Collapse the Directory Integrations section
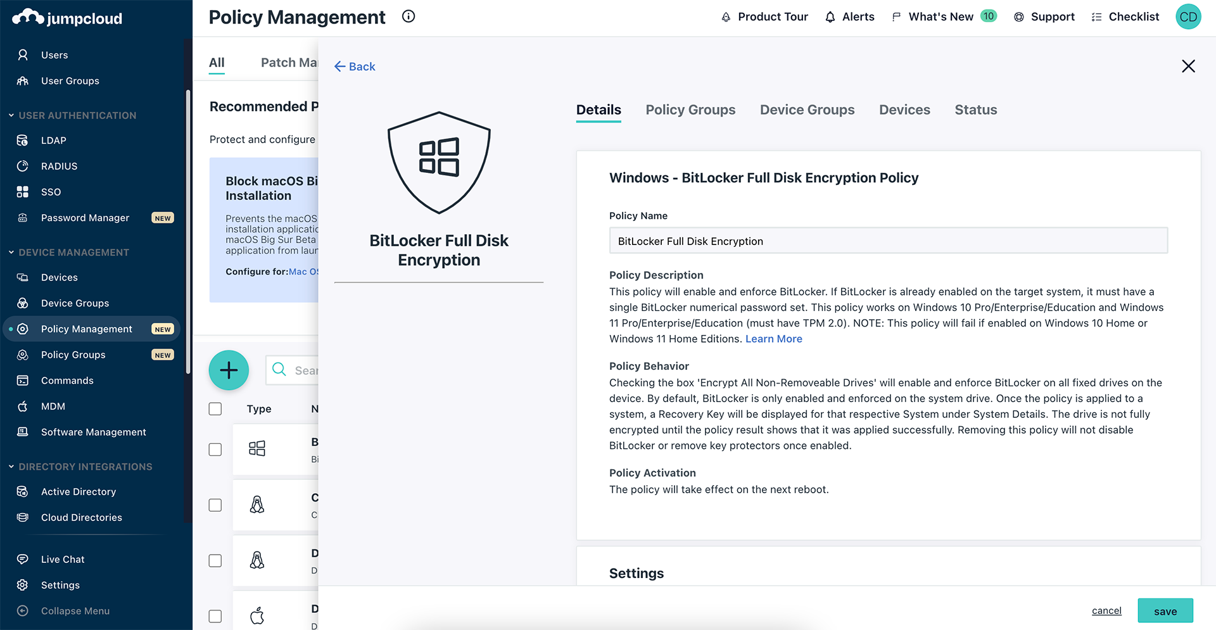The width and height of the screenshot is (1216, 630). click(x=11, y=467)
